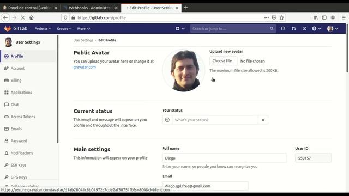Expand the Help question mark menu
Image resolution: width=349 pixels, height=196 pixels.
pyautogui.click(x=316, y=29)
